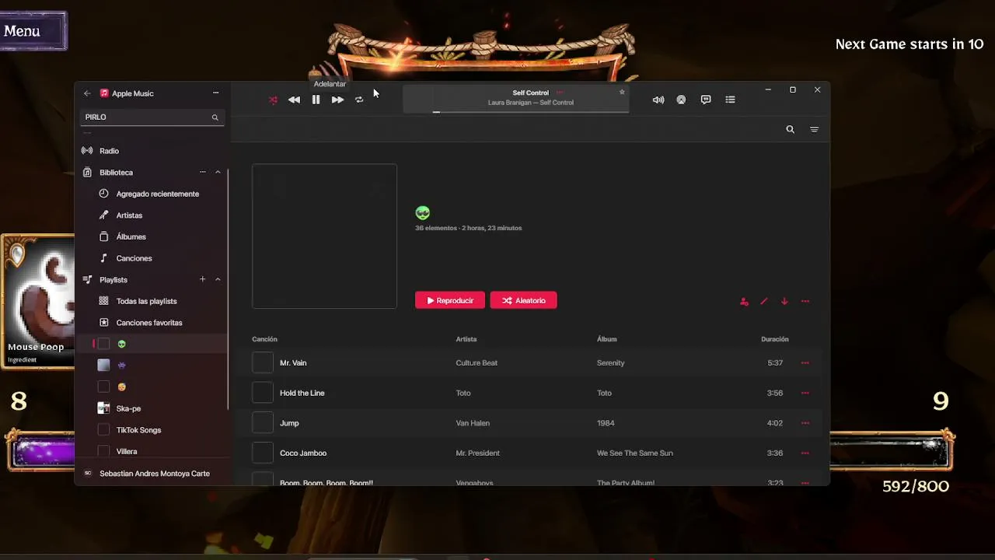
Task: Show song lyrics panel
Action: click(x=706, y=100)
